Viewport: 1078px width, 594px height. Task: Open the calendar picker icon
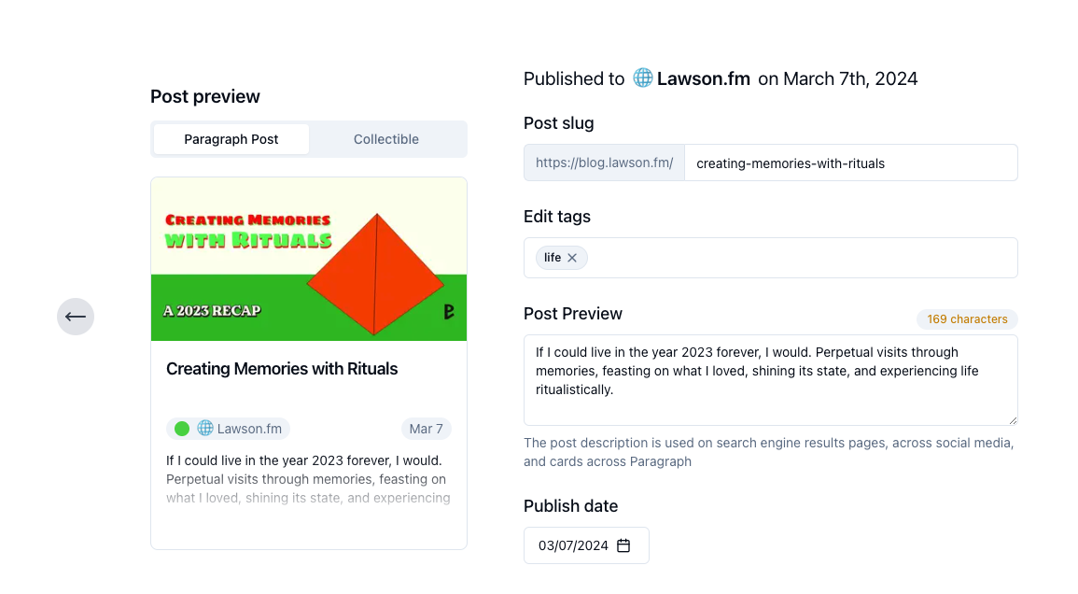[623, 545]
